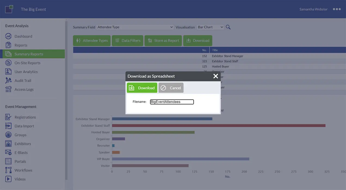The height and width of the screenshot is (190, 346).
Task: Click the Access Logs key icon
Action: [x=8, y=90]
